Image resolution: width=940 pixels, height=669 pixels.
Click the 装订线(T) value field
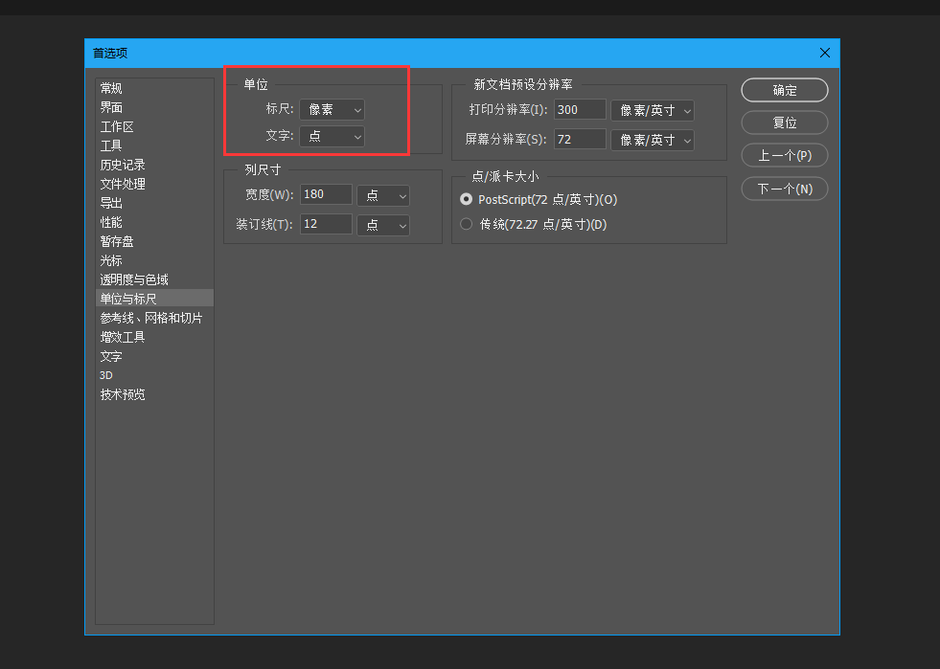[326, 224]
